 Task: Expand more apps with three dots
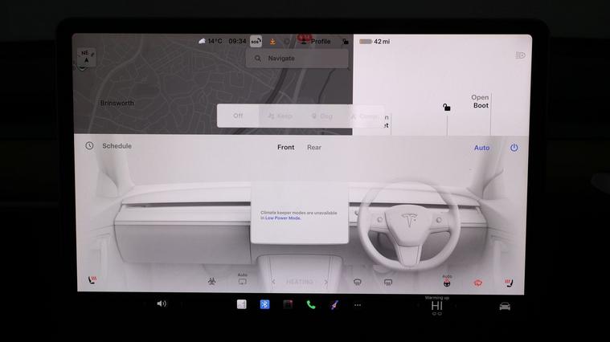[x=358, y=305]
